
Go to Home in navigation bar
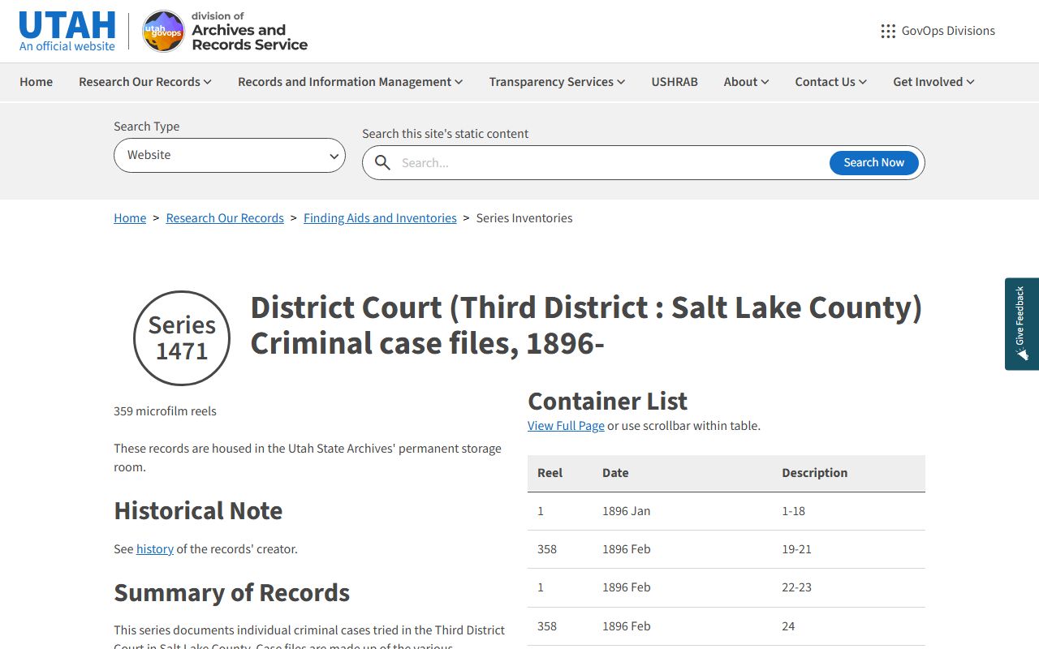click(37, 82)
